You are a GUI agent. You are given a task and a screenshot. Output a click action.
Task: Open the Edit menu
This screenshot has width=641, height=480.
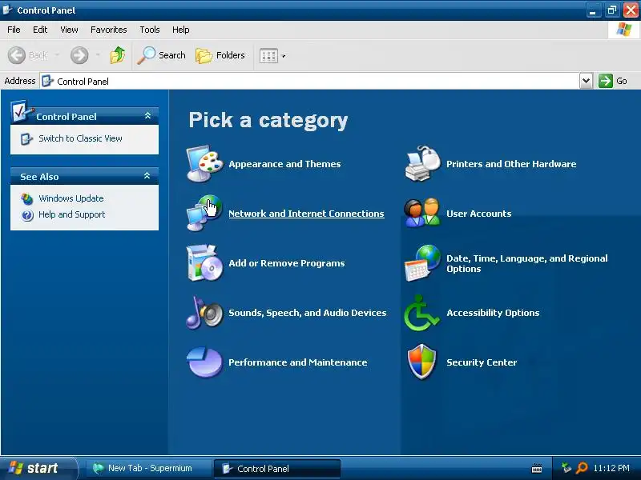[x=40, y=30]
